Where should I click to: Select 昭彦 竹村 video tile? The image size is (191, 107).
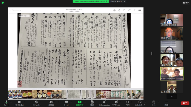tap(172, 33)
